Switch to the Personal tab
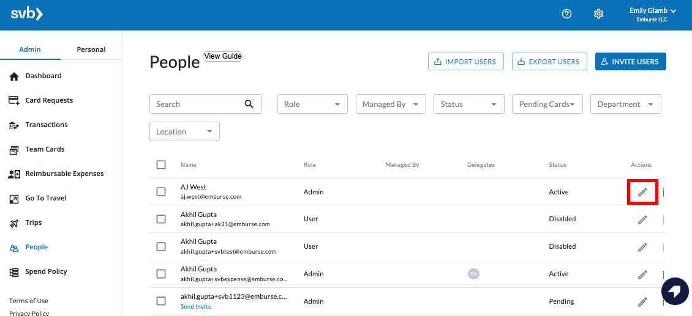This screenshot has width=692, height=316. (x=91, y=50)
